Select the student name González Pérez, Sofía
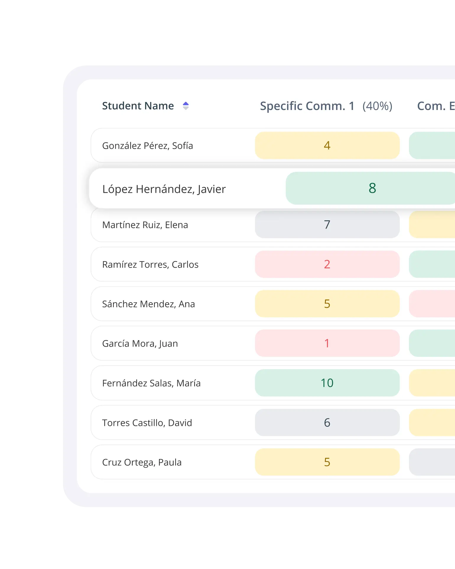The height and width of the screenshot is (569, 455). [x=147, y=146]
